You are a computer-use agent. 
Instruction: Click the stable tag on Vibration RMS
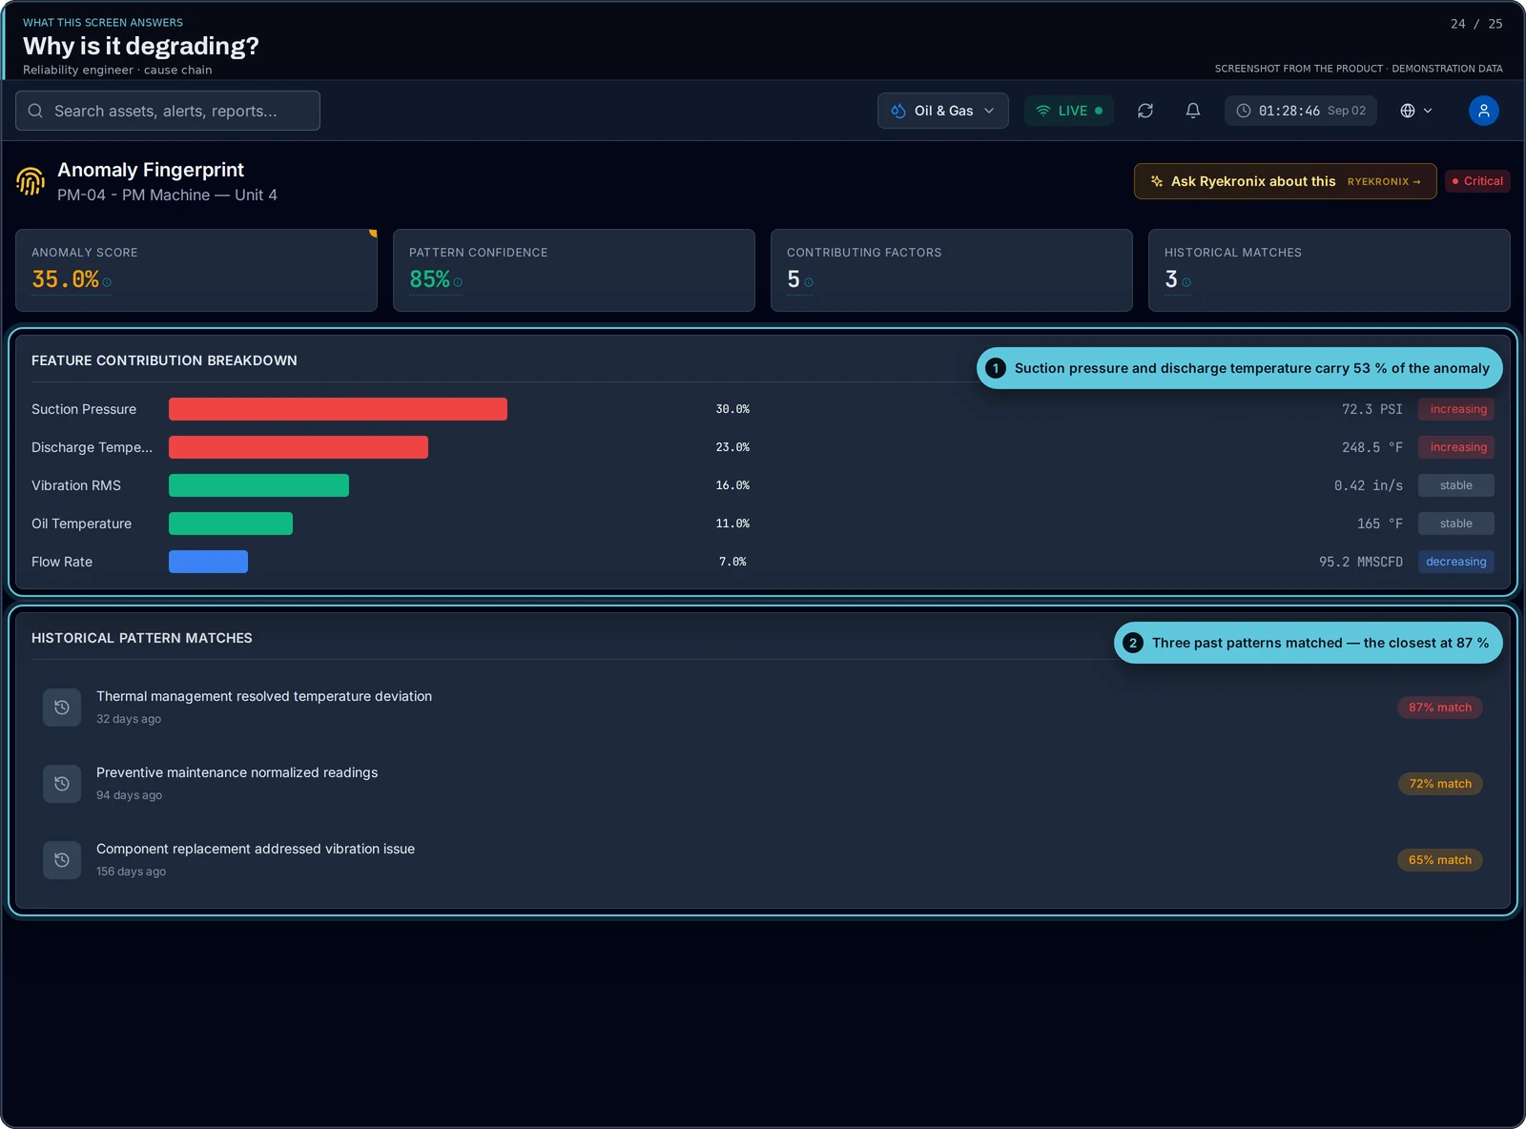tap(1456, 485)
